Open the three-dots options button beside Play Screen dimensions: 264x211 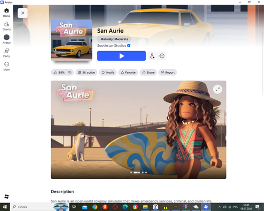pyautogui.click(x=162, y=56)
